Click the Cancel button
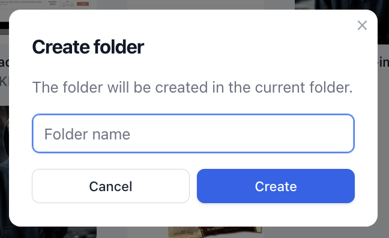 [x=110, y=186]
